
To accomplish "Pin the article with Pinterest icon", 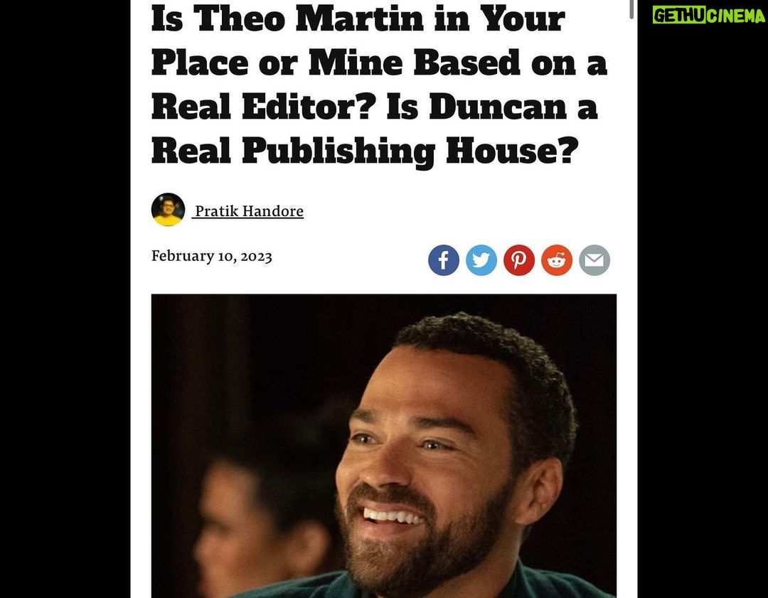I will point(518,260).
